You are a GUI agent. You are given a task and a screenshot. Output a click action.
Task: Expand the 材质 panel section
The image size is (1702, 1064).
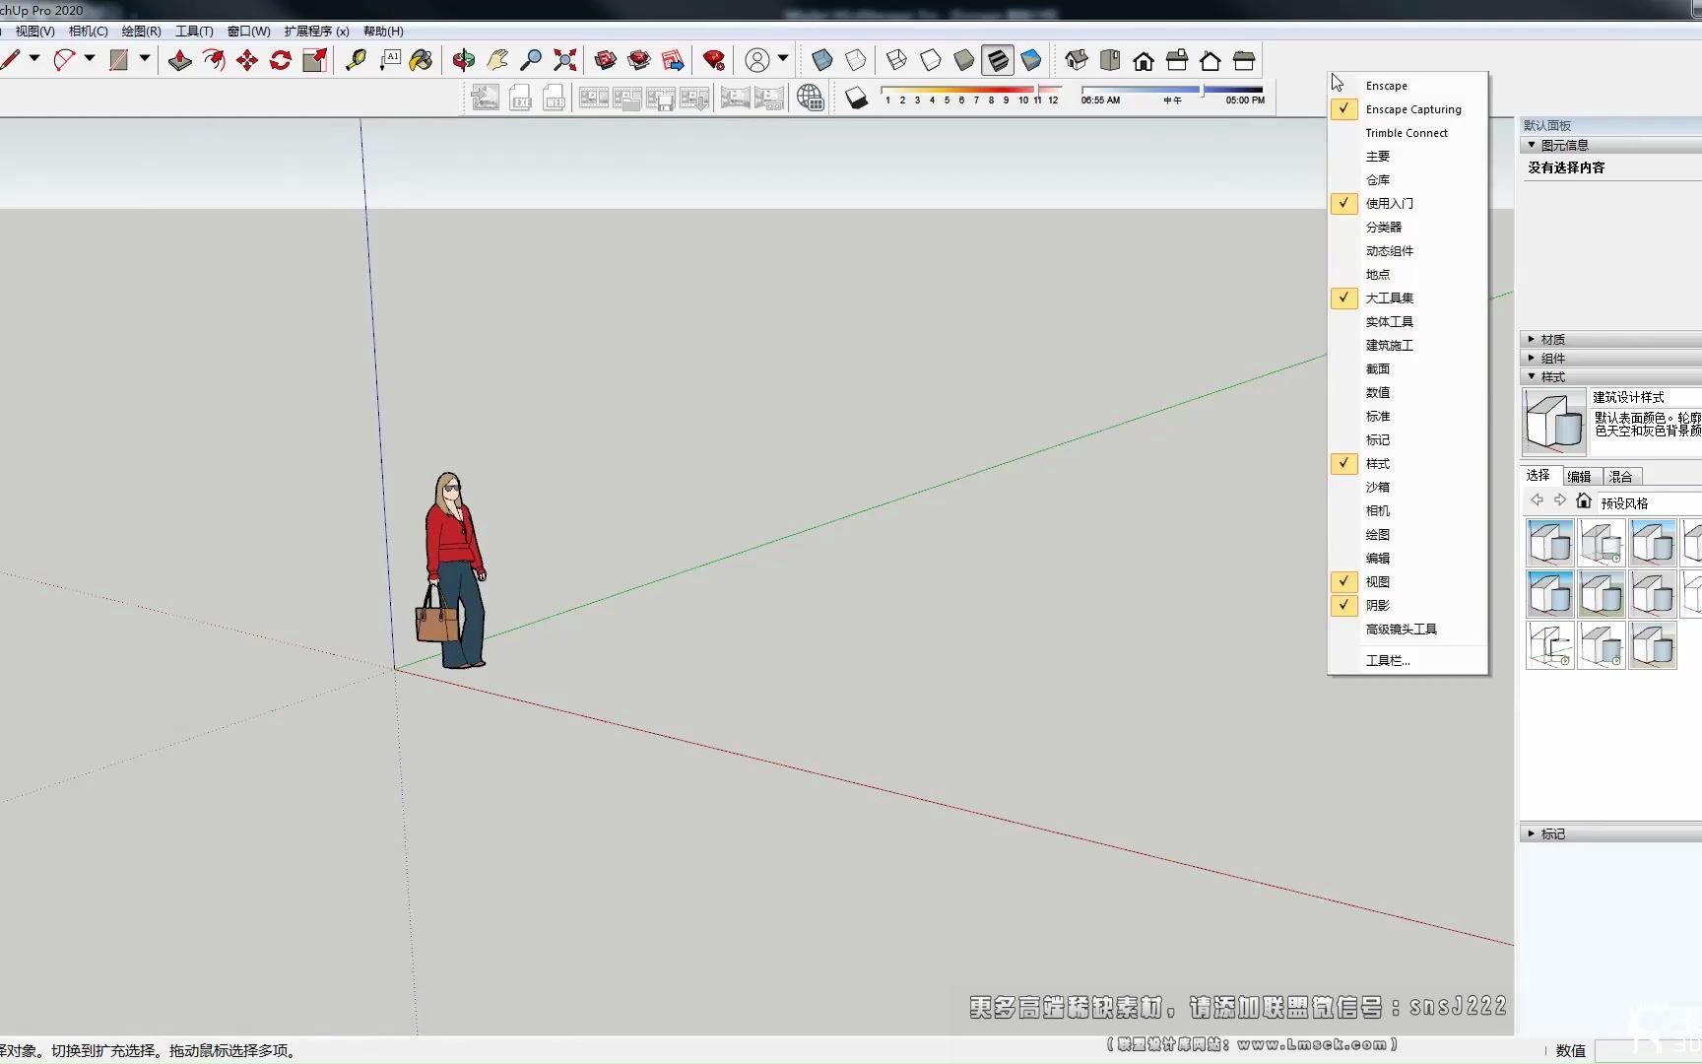(x=1552, y=339)
